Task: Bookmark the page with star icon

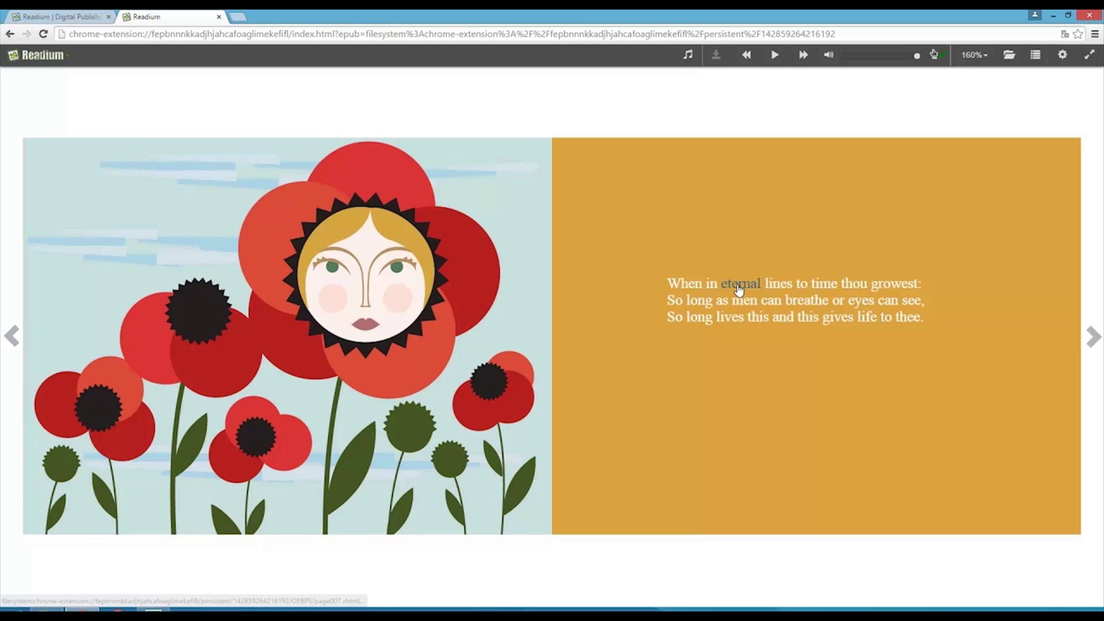Action: click(x=1078, y=34)
